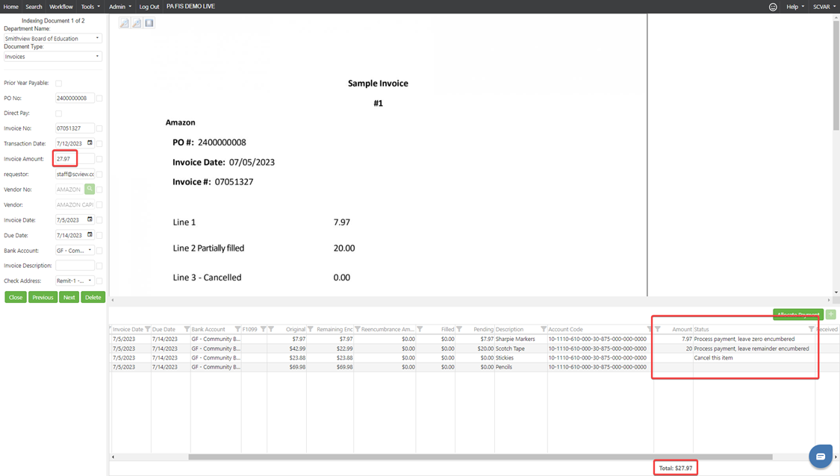Open the chat widget bubble

coord(820,456)
